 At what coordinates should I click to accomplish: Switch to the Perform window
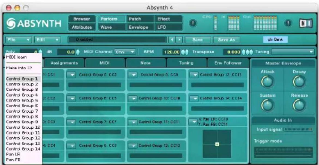tap(112, 19)
